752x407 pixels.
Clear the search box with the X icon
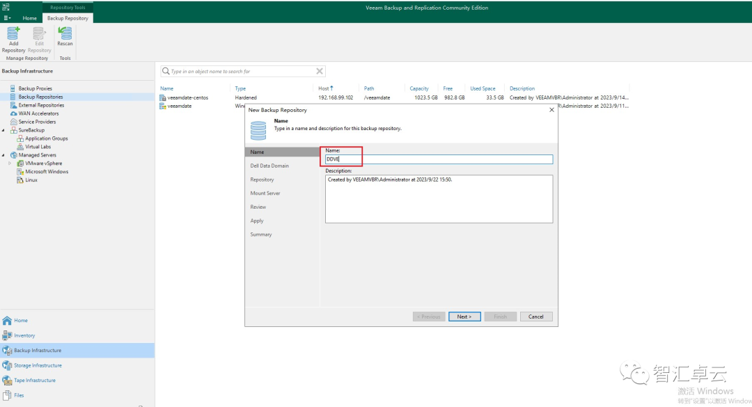point(320,71)
